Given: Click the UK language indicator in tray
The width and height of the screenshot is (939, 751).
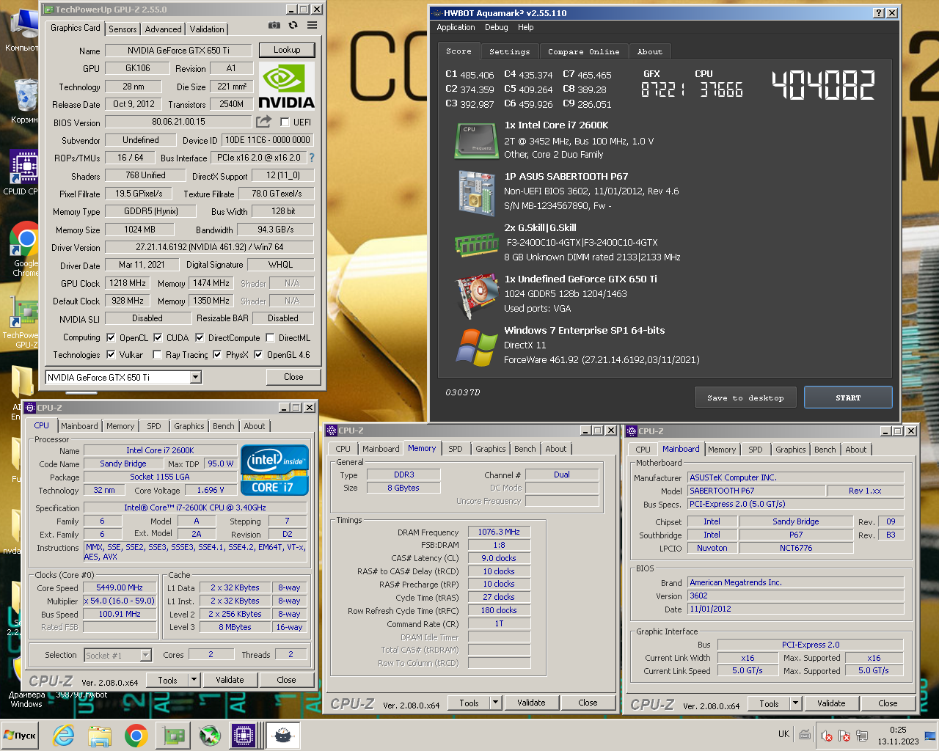Looking at the screenshot, I should click(783, 734).
